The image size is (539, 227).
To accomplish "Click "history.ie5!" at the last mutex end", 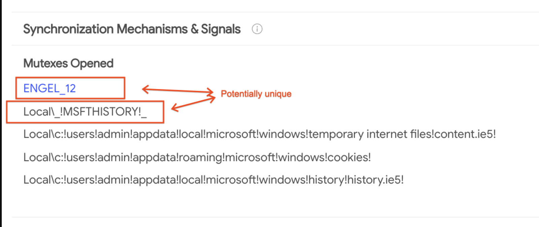I will (375, 180).
